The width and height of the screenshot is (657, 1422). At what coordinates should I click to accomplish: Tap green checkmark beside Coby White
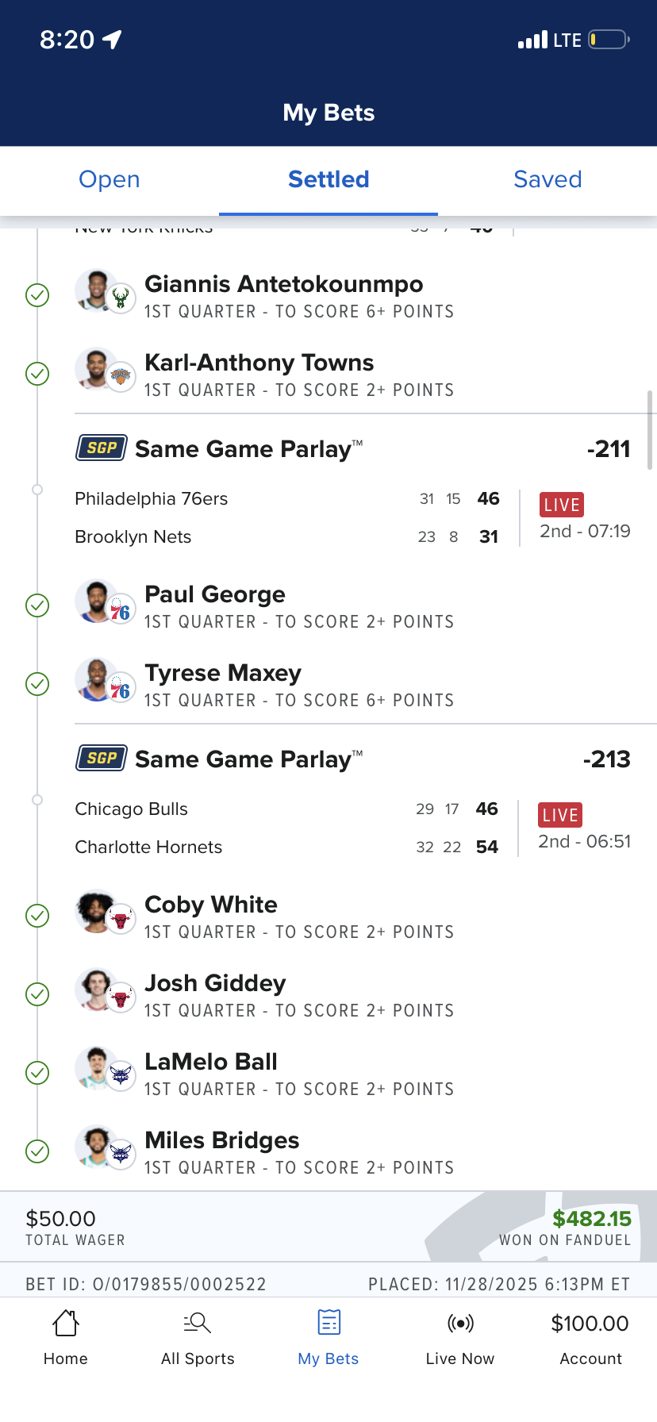tap(37, 916)
